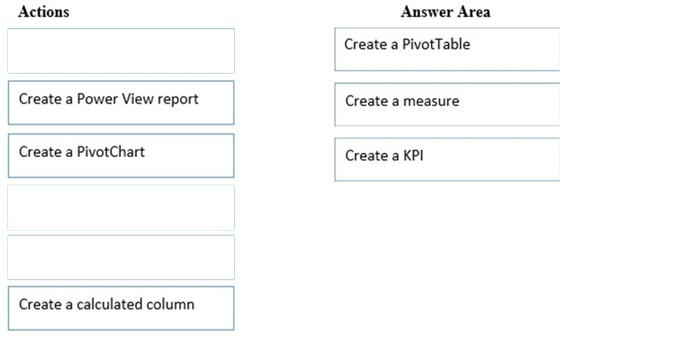Screen dimensions: 673x340
Task: Click the 'PivotChart' text label
Action: tap(111, 151)
